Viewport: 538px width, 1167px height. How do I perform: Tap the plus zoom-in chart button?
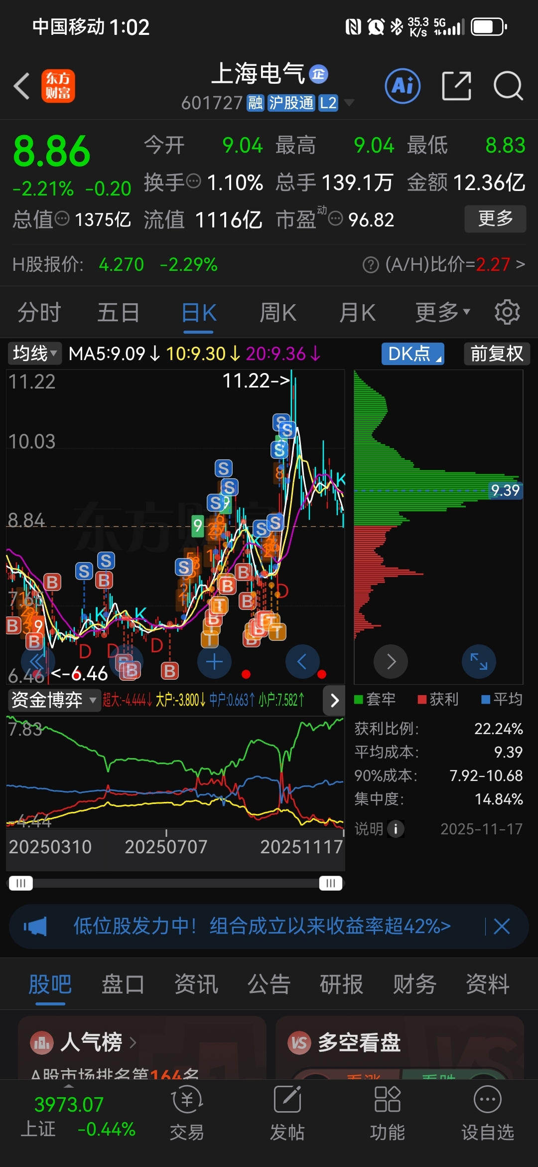click(x=214, y=662)
